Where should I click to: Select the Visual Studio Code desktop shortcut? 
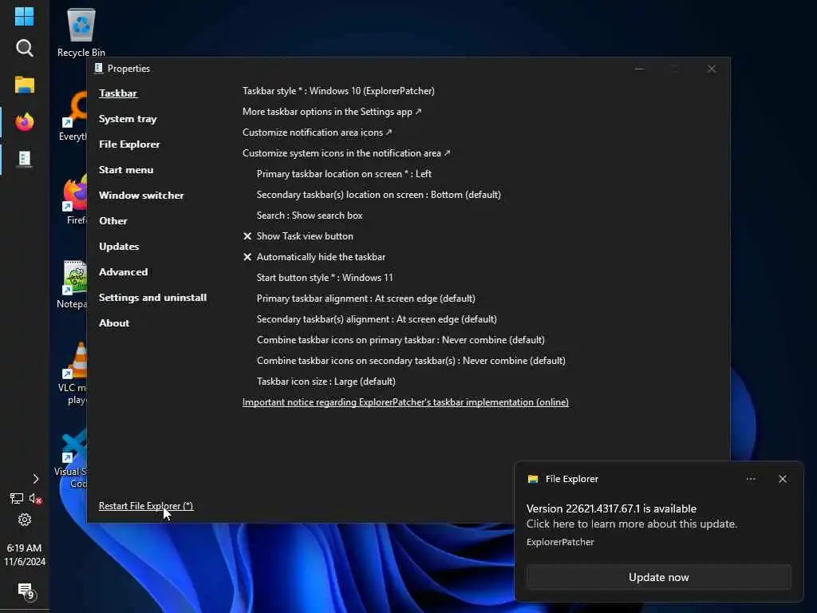(x=71, y=460)
